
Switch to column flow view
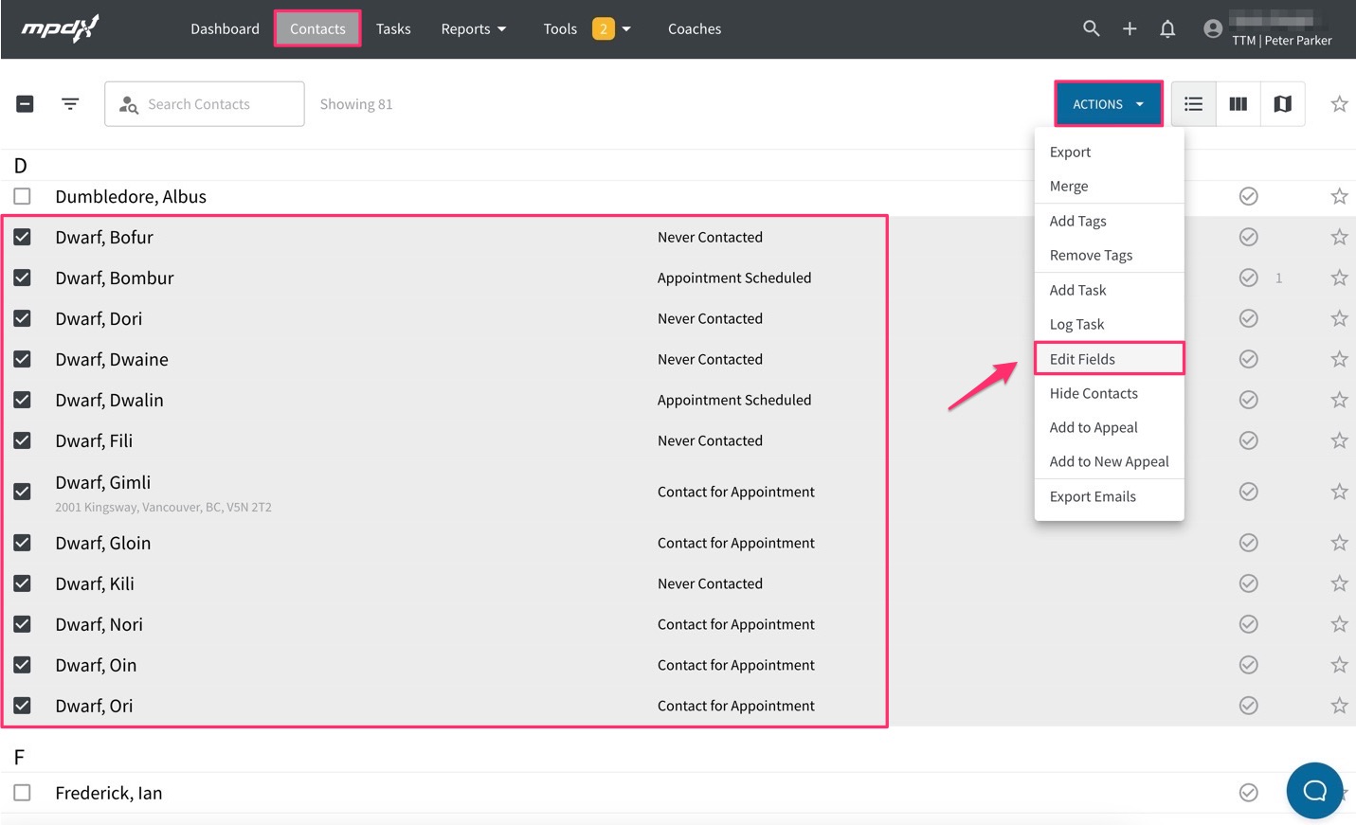(x=1238, y=104)
